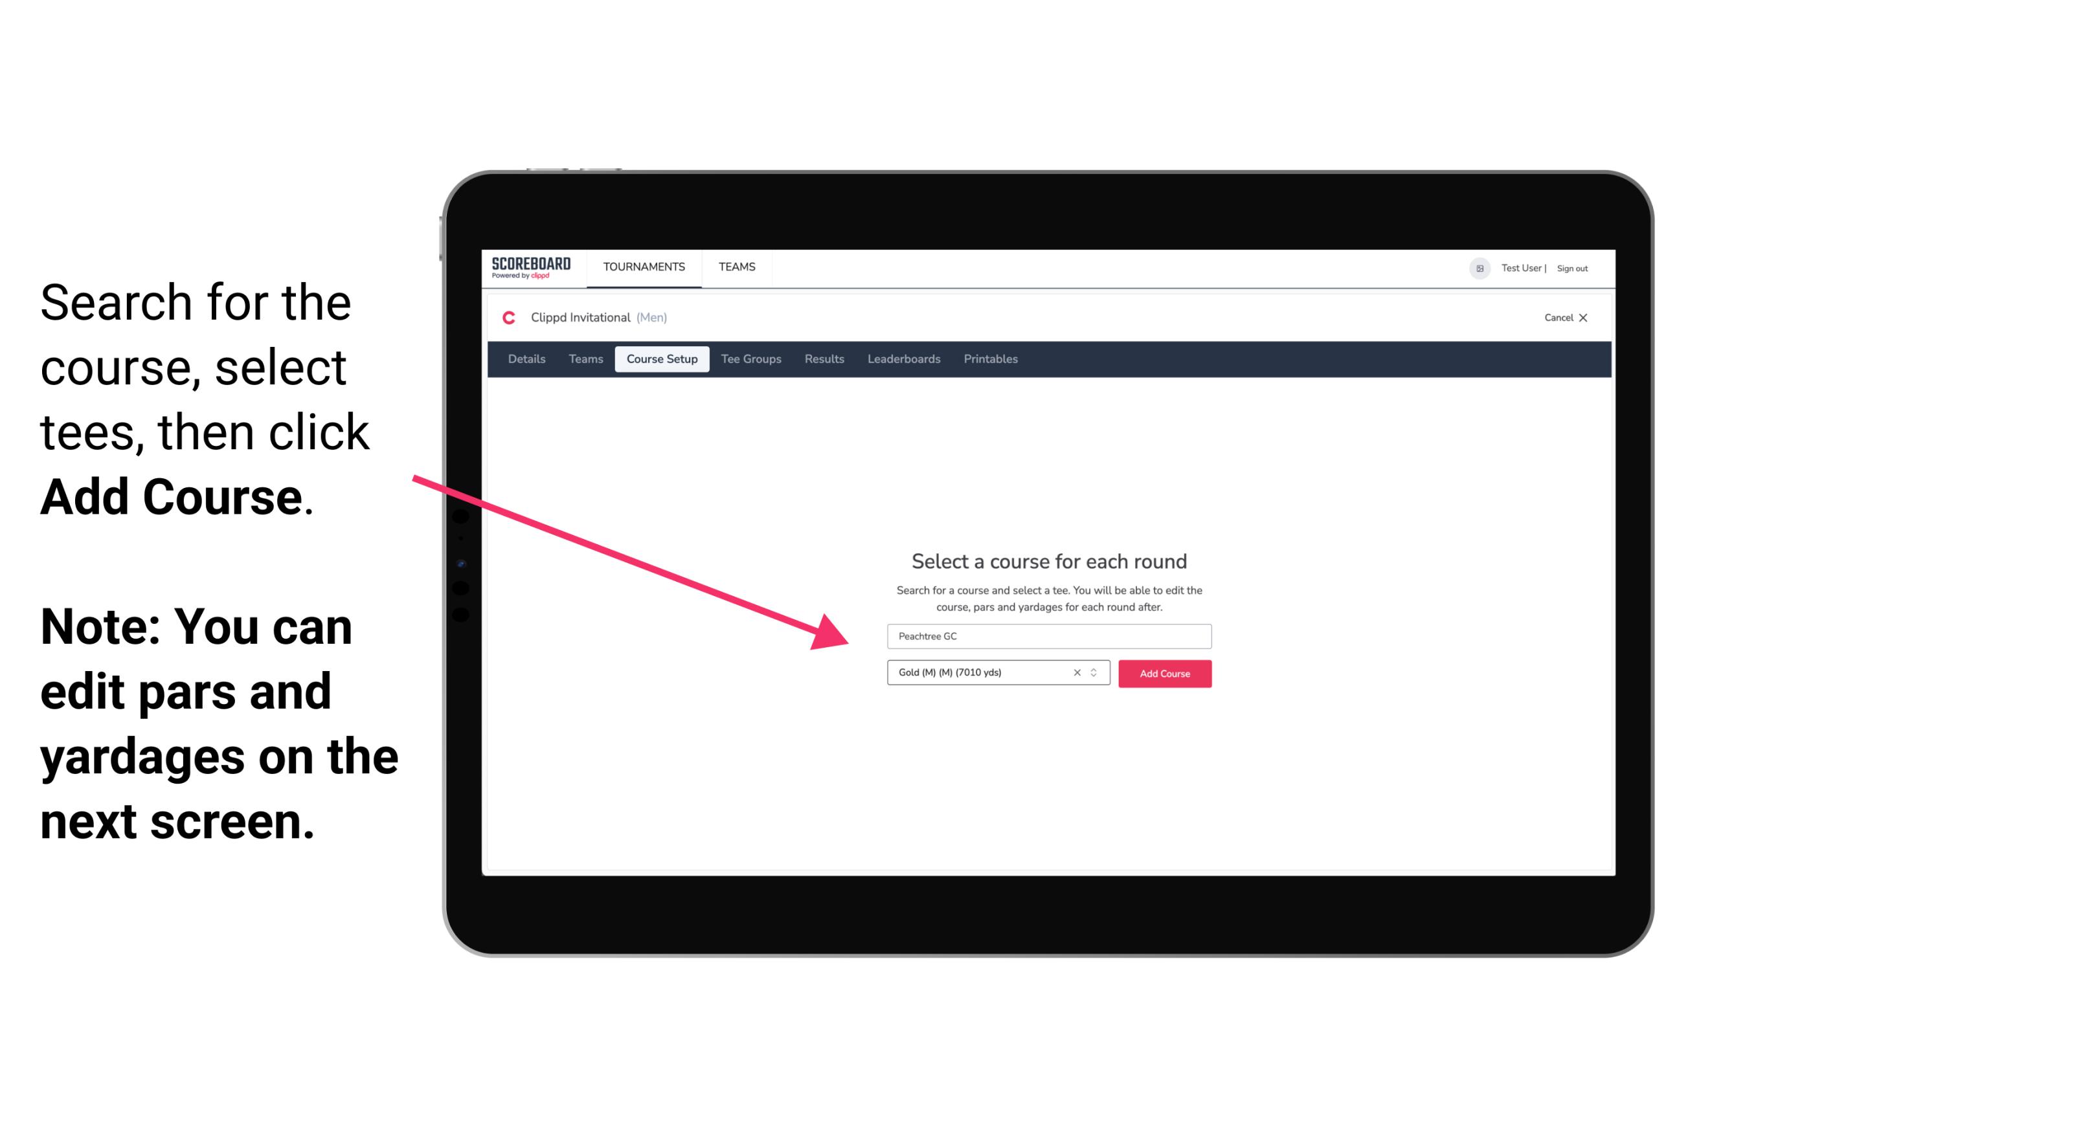Navigate to the Leaderboards tab
Screen dimensions: 2094x1126
903,359
